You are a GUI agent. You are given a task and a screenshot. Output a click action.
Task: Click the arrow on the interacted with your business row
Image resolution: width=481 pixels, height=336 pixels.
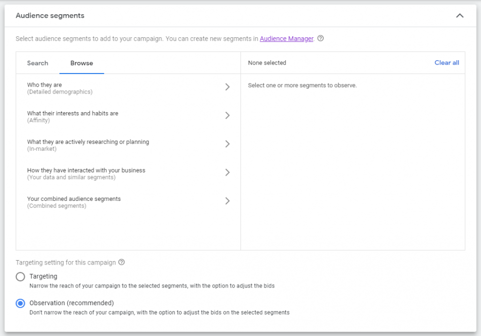point(227,172)
